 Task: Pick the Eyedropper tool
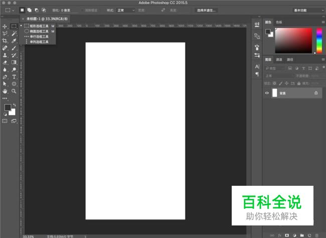tap(14, 41)
